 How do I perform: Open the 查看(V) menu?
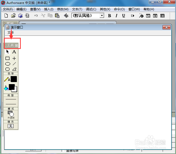coord(35,9)
